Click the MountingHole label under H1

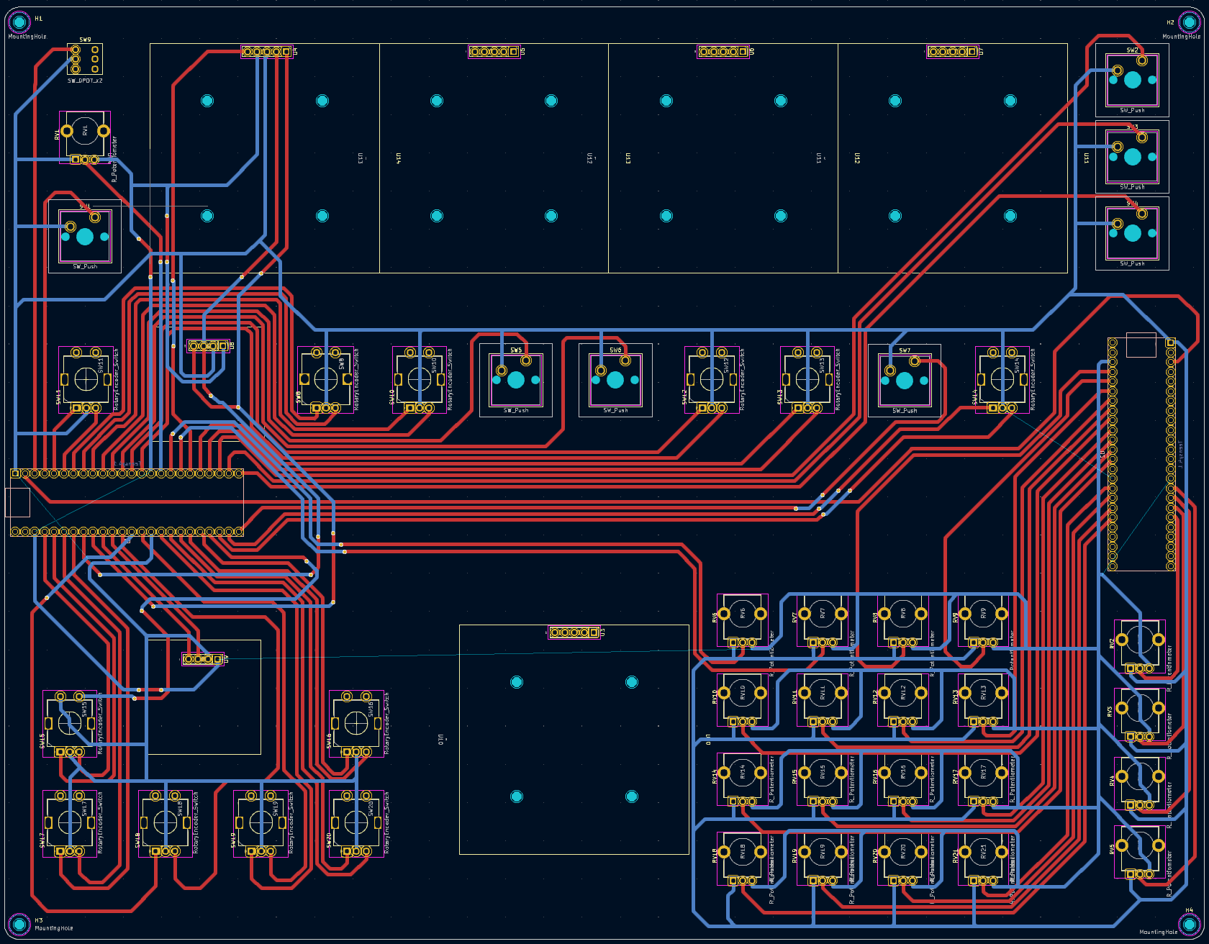pos(27,37)
